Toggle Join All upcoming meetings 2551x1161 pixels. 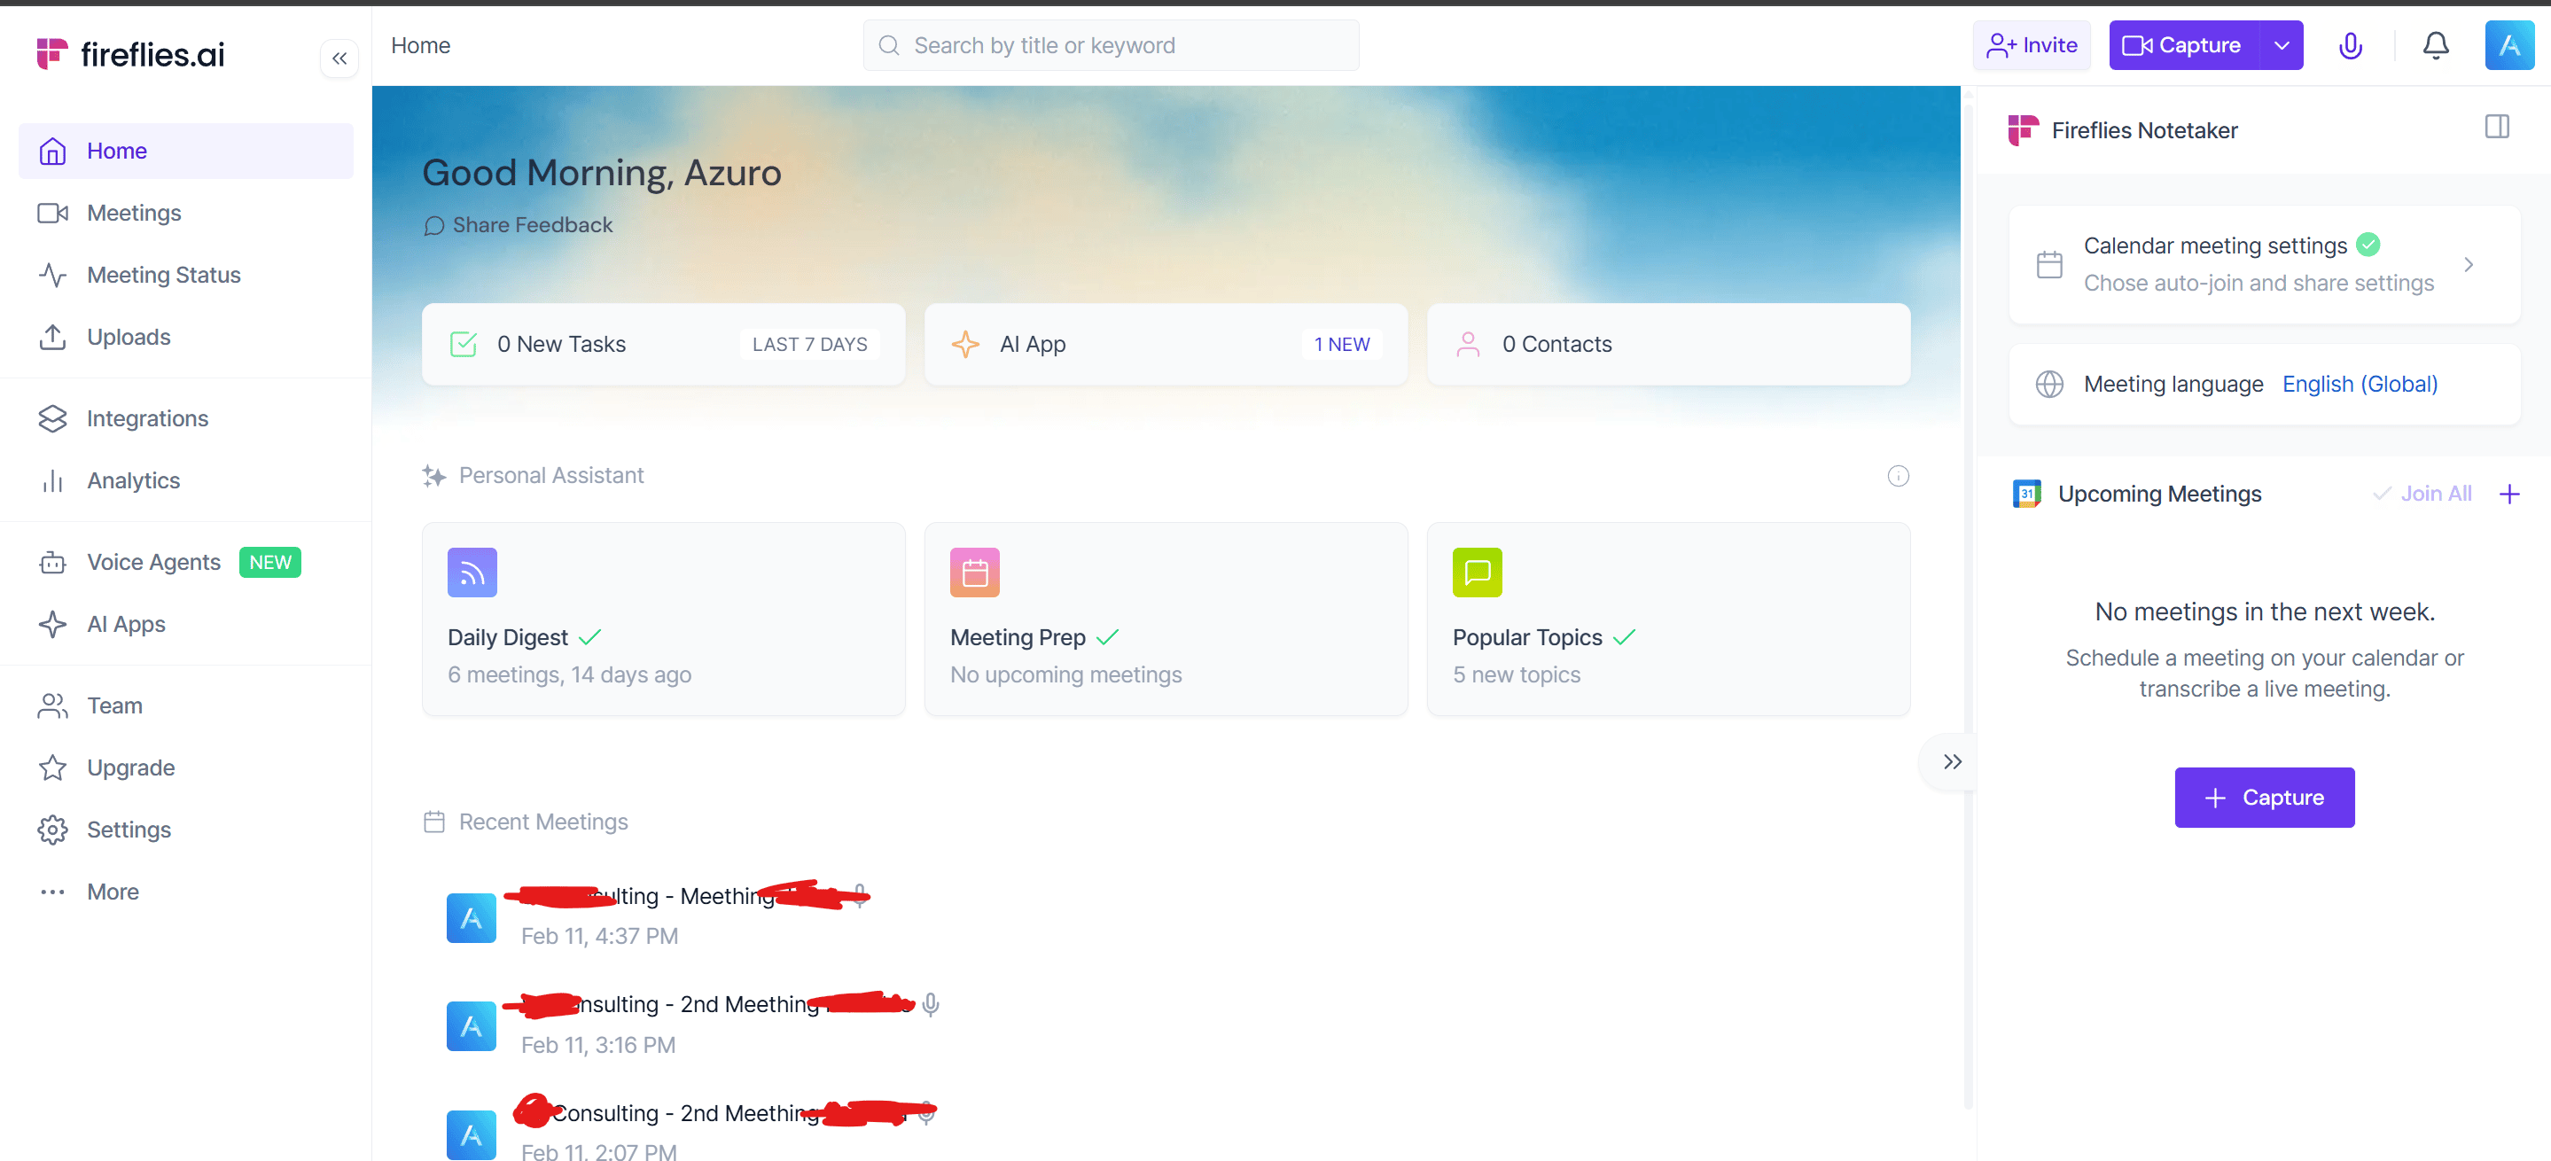tap(2423, 494)
